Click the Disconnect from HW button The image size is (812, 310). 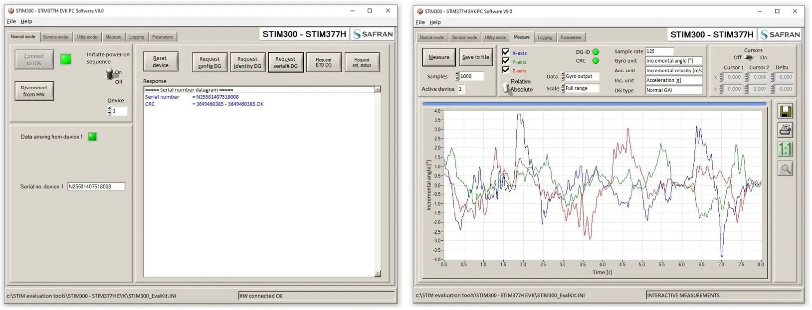click(34, 91)
